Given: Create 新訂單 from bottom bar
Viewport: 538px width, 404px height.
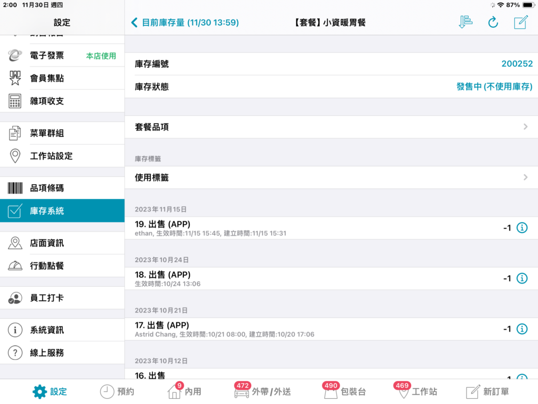Looking at the screenshot, I should [x=487, y=391].
